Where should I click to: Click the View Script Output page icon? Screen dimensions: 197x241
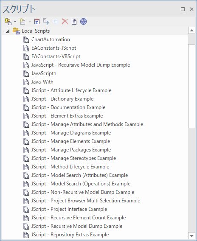74,22
